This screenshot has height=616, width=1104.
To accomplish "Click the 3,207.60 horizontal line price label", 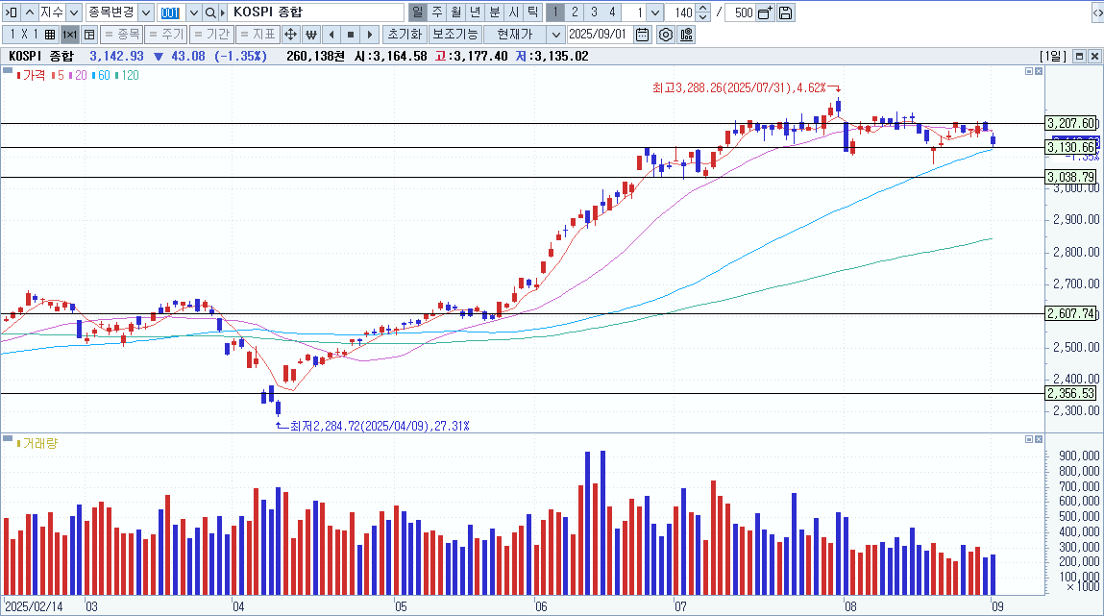I will tap(1071, 123).
